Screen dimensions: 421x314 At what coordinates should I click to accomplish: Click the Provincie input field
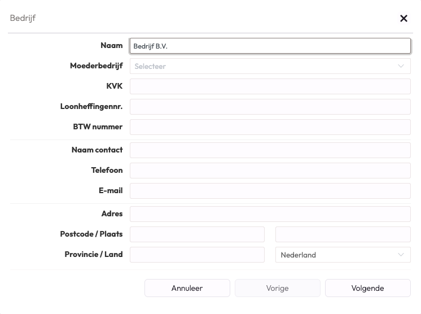197,255
